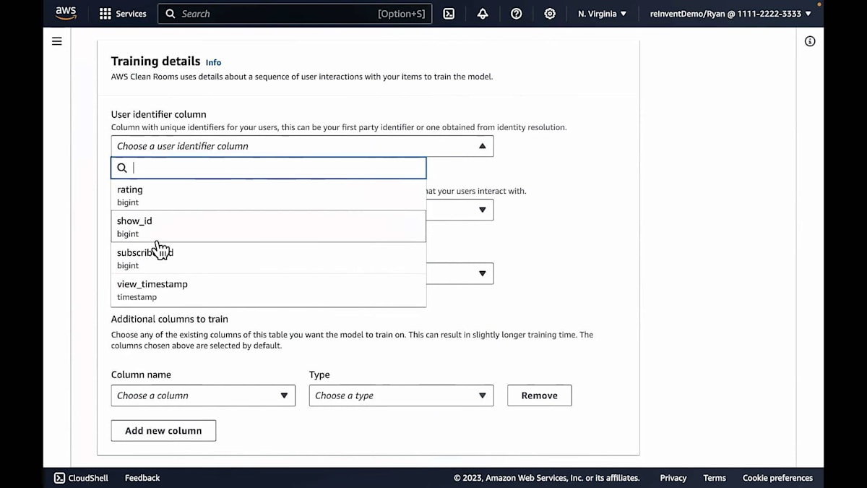Open the info panel circle icon
This screenshot has width=867, height=488.
coord(810,41)
